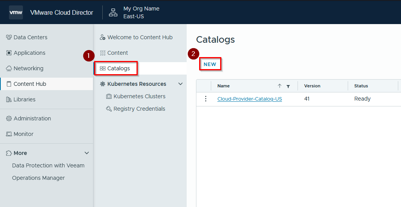
Task: Click the Kubernetes Resources helm icon
Action: pos(103,84)
